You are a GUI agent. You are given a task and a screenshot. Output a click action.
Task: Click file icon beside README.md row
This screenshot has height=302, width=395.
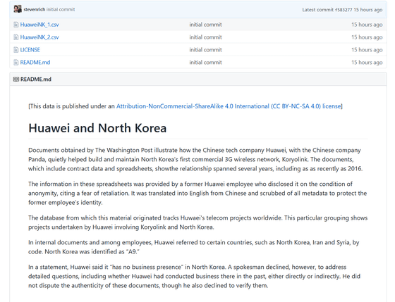coord(16,63)
